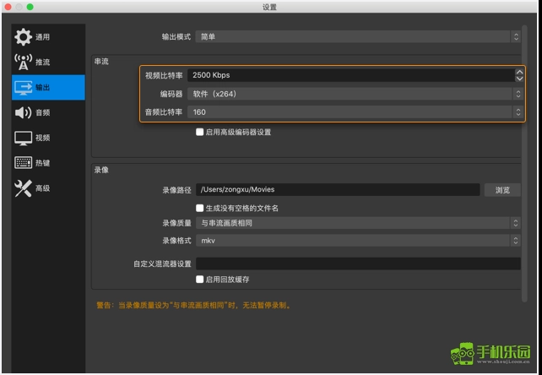Screen dimensions: 542x375
Task: Open the 视频 (Video) display icon
Action: [24, 138]
